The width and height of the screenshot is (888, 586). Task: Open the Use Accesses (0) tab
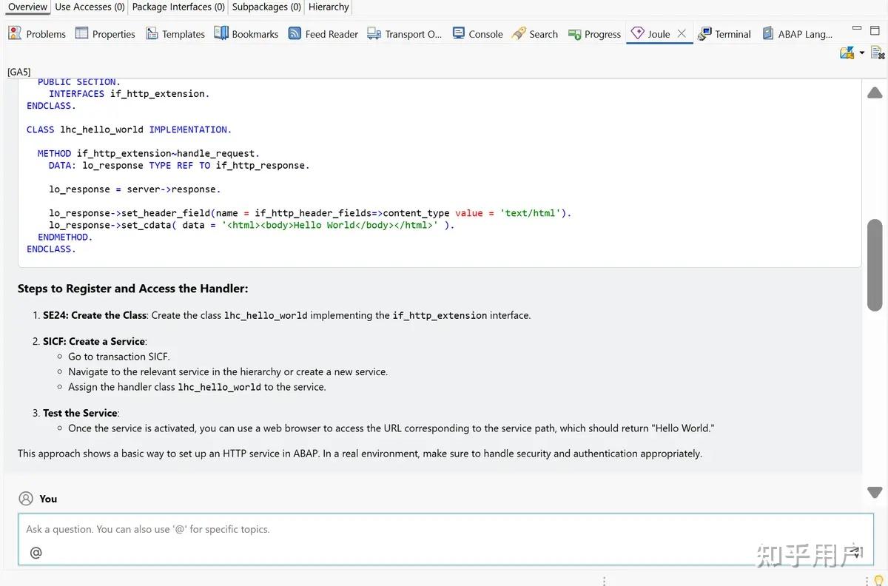click(89, 7)
